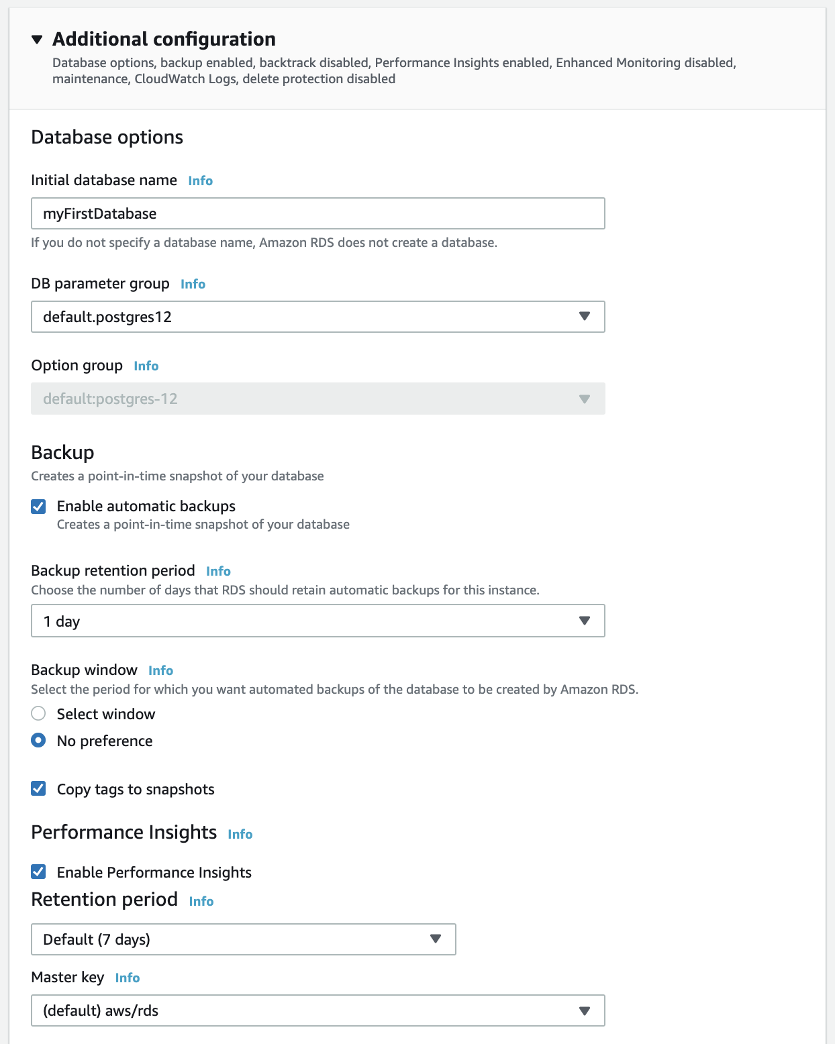The height and width of the screenshot is (1044, 835).
Task: Click the Initial database name field
Action: tap(317, 213)
